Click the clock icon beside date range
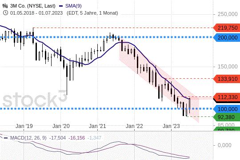 pos(5,13)
